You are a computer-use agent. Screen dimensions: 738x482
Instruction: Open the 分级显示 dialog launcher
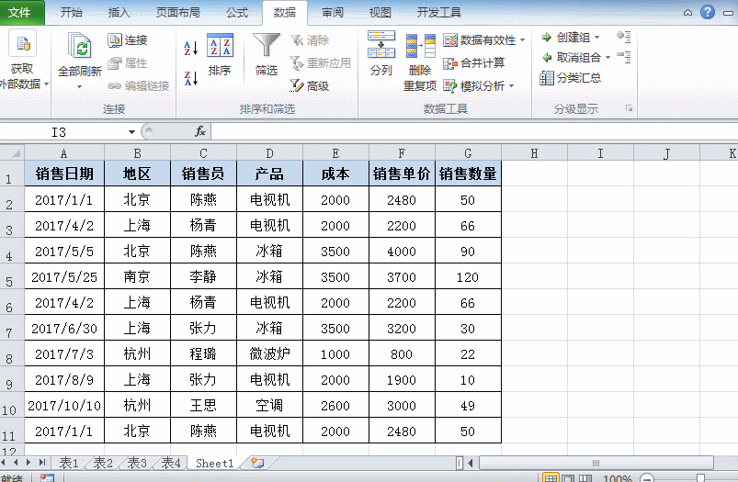click(x=629, y=108)
